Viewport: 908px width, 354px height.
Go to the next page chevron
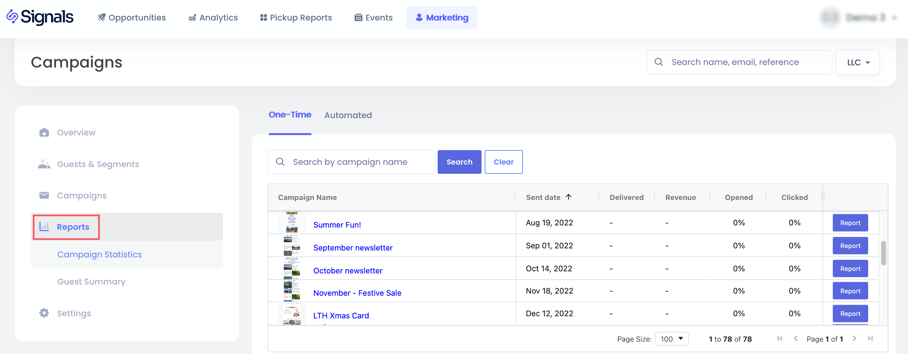coord(854,339)
